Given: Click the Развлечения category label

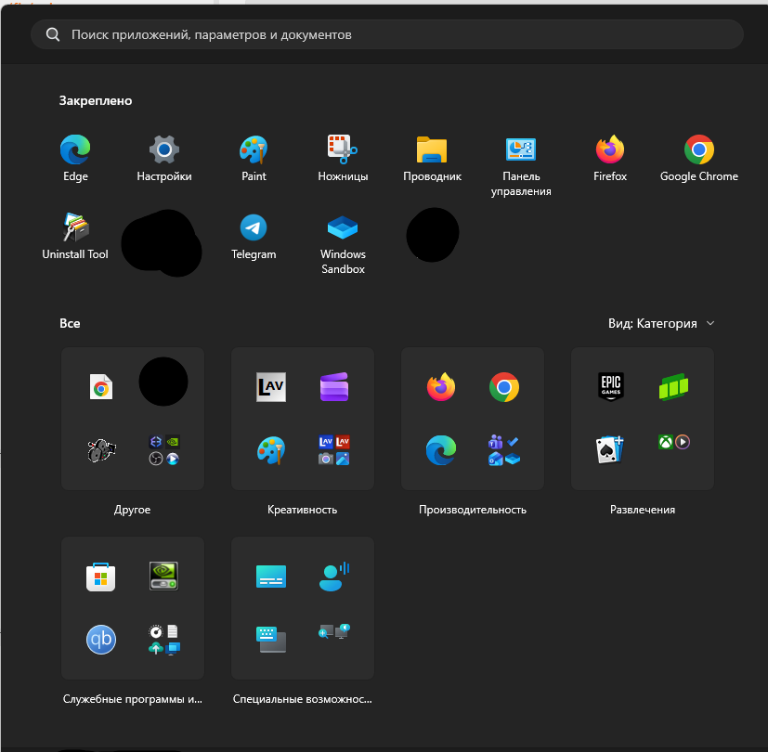Looking at the screenshot, I should point(643,510).
